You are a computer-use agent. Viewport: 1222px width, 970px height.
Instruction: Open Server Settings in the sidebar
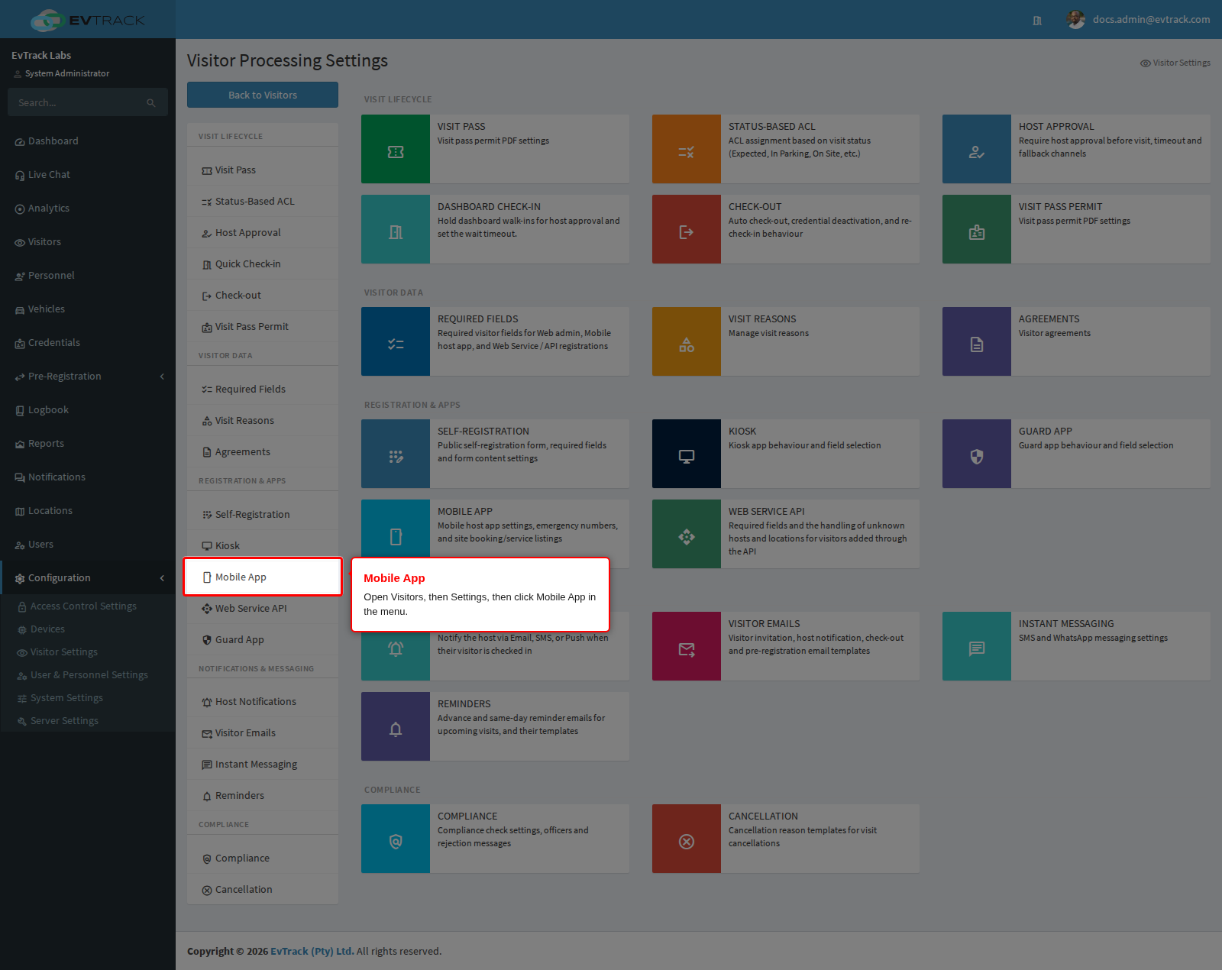coord(64,721)
